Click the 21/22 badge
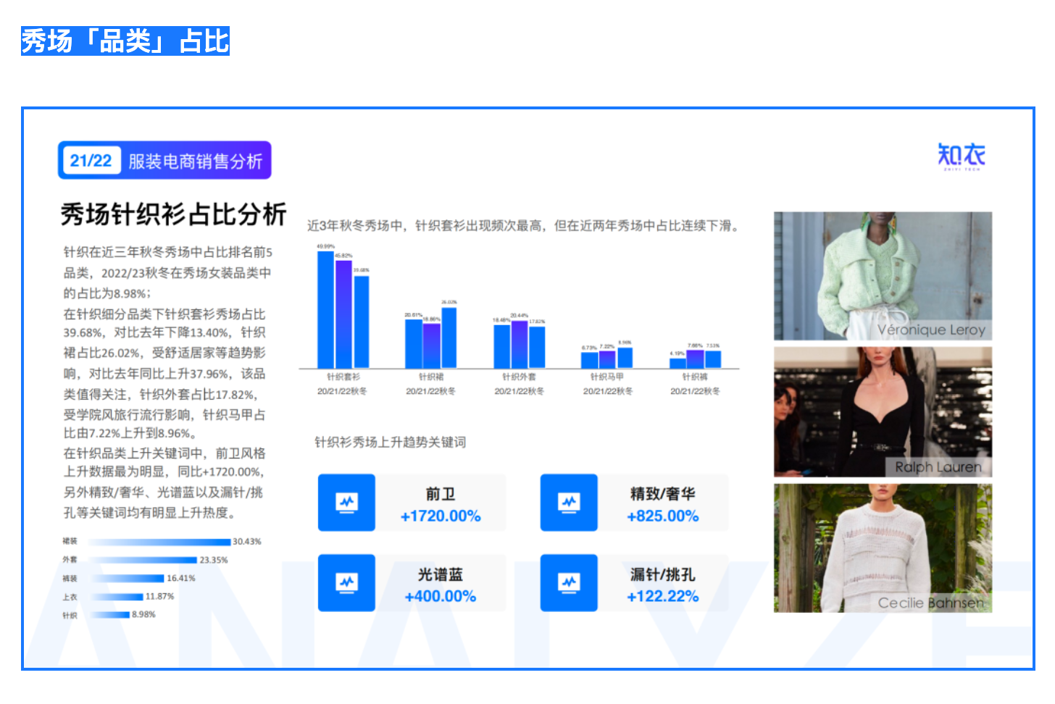 (x=91, y=160)
